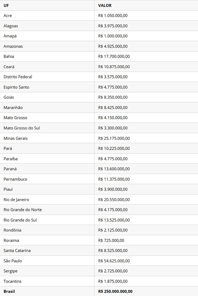Select Espírito Santo's value cell
Screen dimensions: 198x296
coord(113,87)
